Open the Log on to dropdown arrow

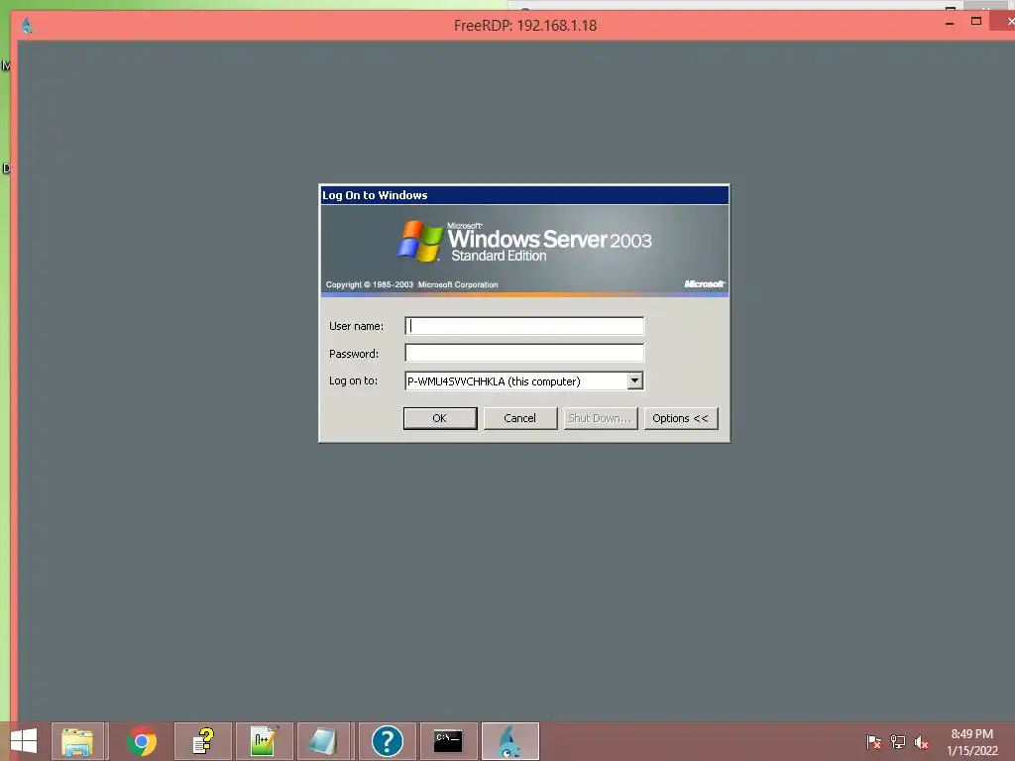tap(635, 380)
